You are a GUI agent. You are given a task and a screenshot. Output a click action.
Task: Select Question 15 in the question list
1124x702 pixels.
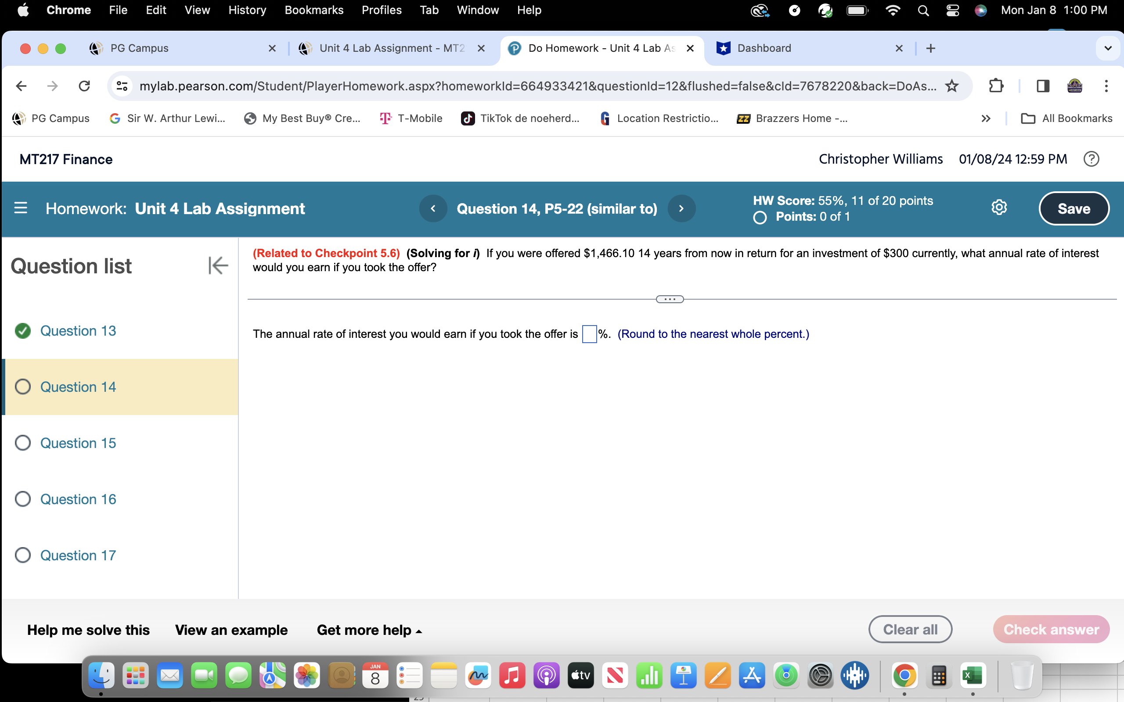(x=78, y=442)
